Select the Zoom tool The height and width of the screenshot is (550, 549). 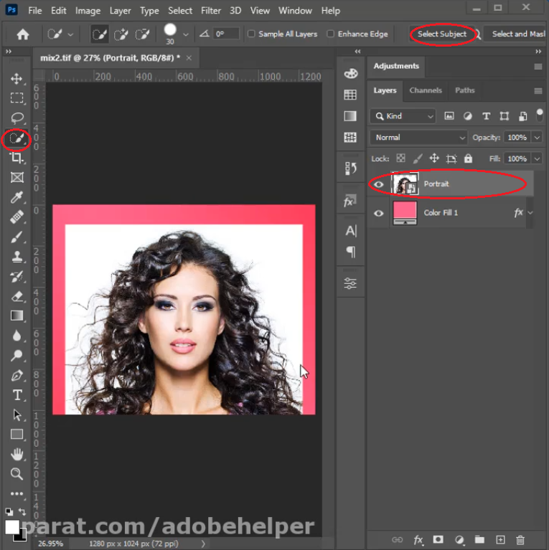tap(17, 473)
